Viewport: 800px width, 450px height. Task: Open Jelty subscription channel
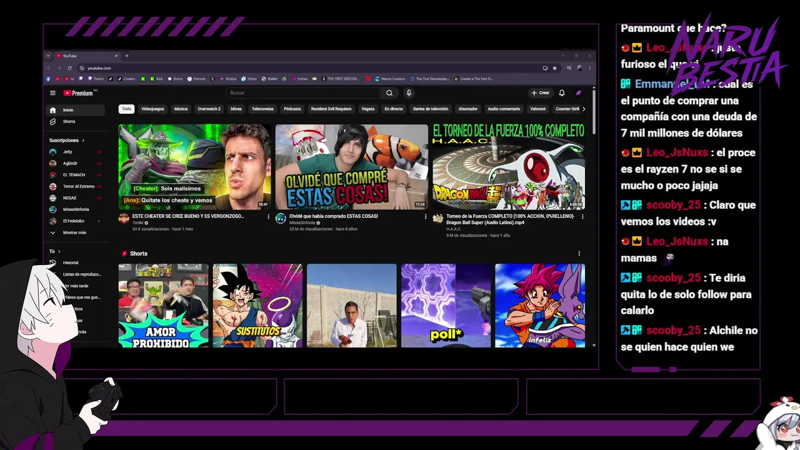76,152
